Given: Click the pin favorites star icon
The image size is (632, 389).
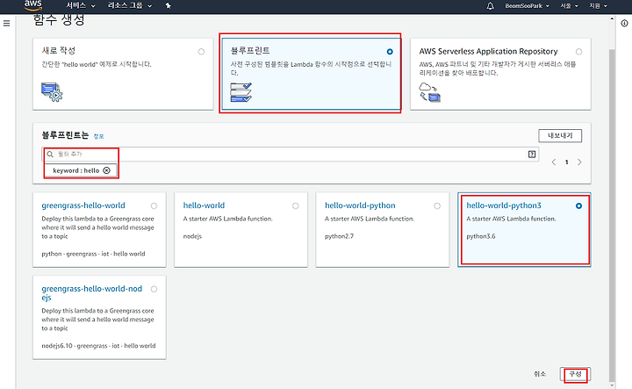Looking at the screenshot, I should pyautogui.click(x=169, y=5).
